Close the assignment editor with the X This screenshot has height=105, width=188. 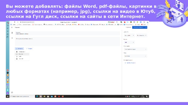(x=12, y=27)
